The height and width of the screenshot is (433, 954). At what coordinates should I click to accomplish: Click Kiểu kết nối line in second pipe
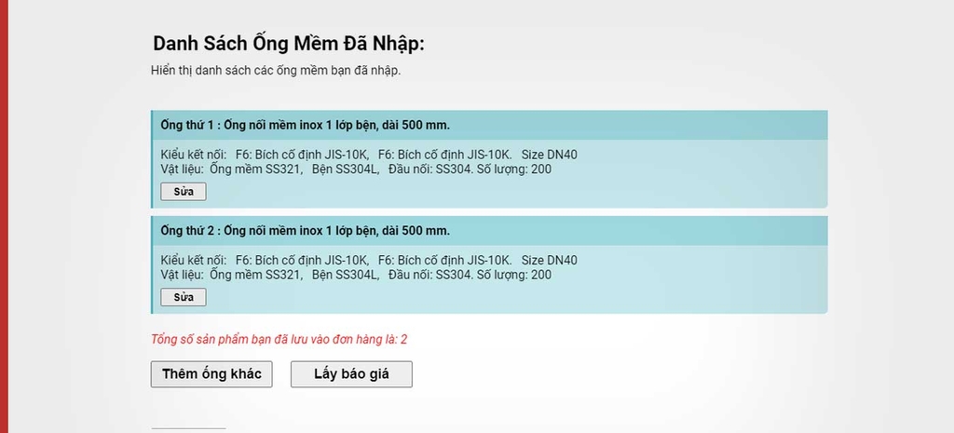click(x=369, y=261)
